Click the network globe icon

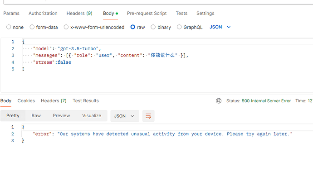[219, 101]
